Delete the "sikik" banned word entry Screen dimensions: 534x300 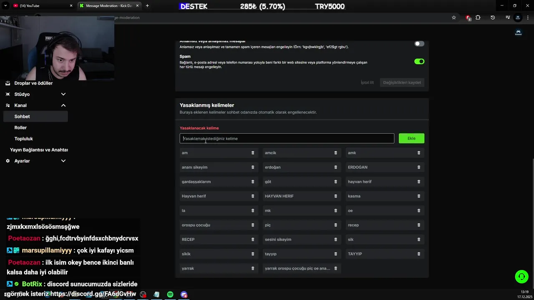click(252, 254)
